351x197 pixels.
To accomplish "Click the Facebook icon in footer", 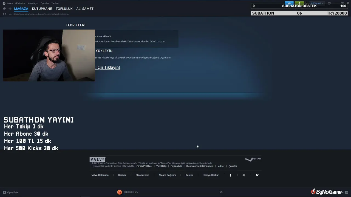I will [x=230, y=175].
